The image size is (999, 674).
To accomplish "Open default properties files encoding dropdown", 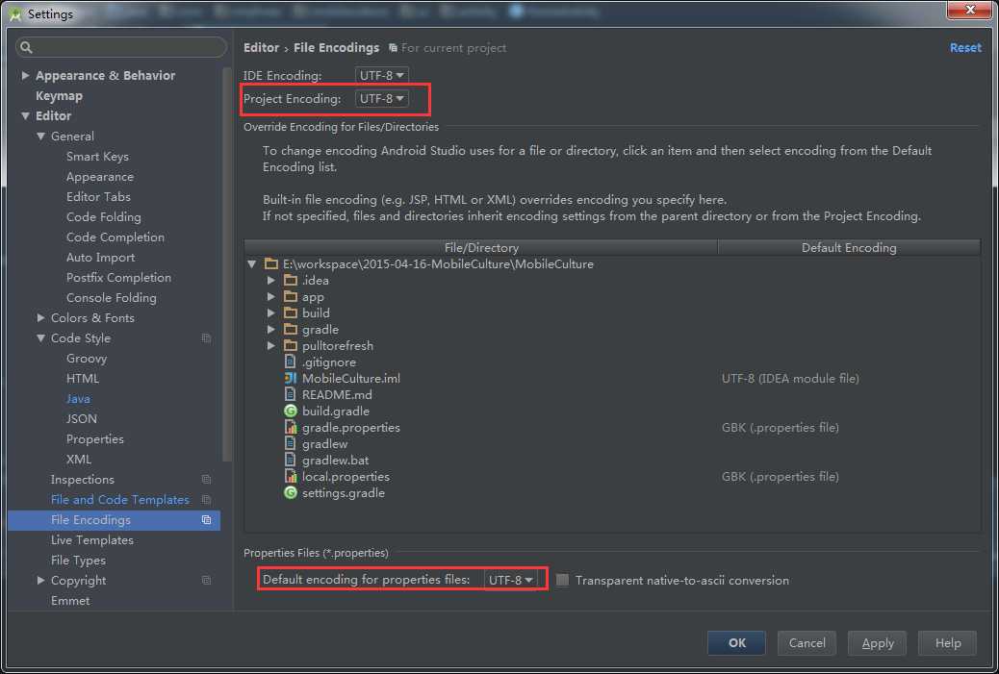I will coord(510,580).
